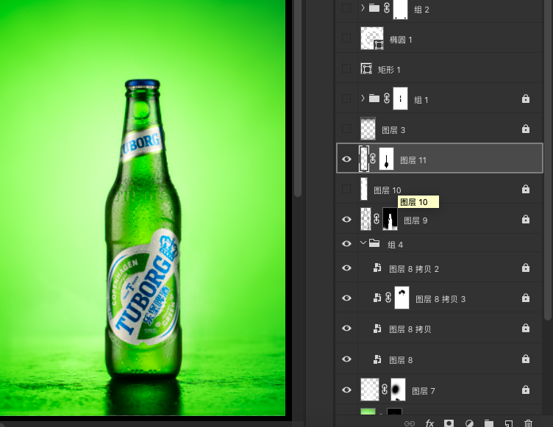Screen dimensions: 553x427
Task: Select the layer named 图层 8 拷贝 2
Action: coord(414,269)
